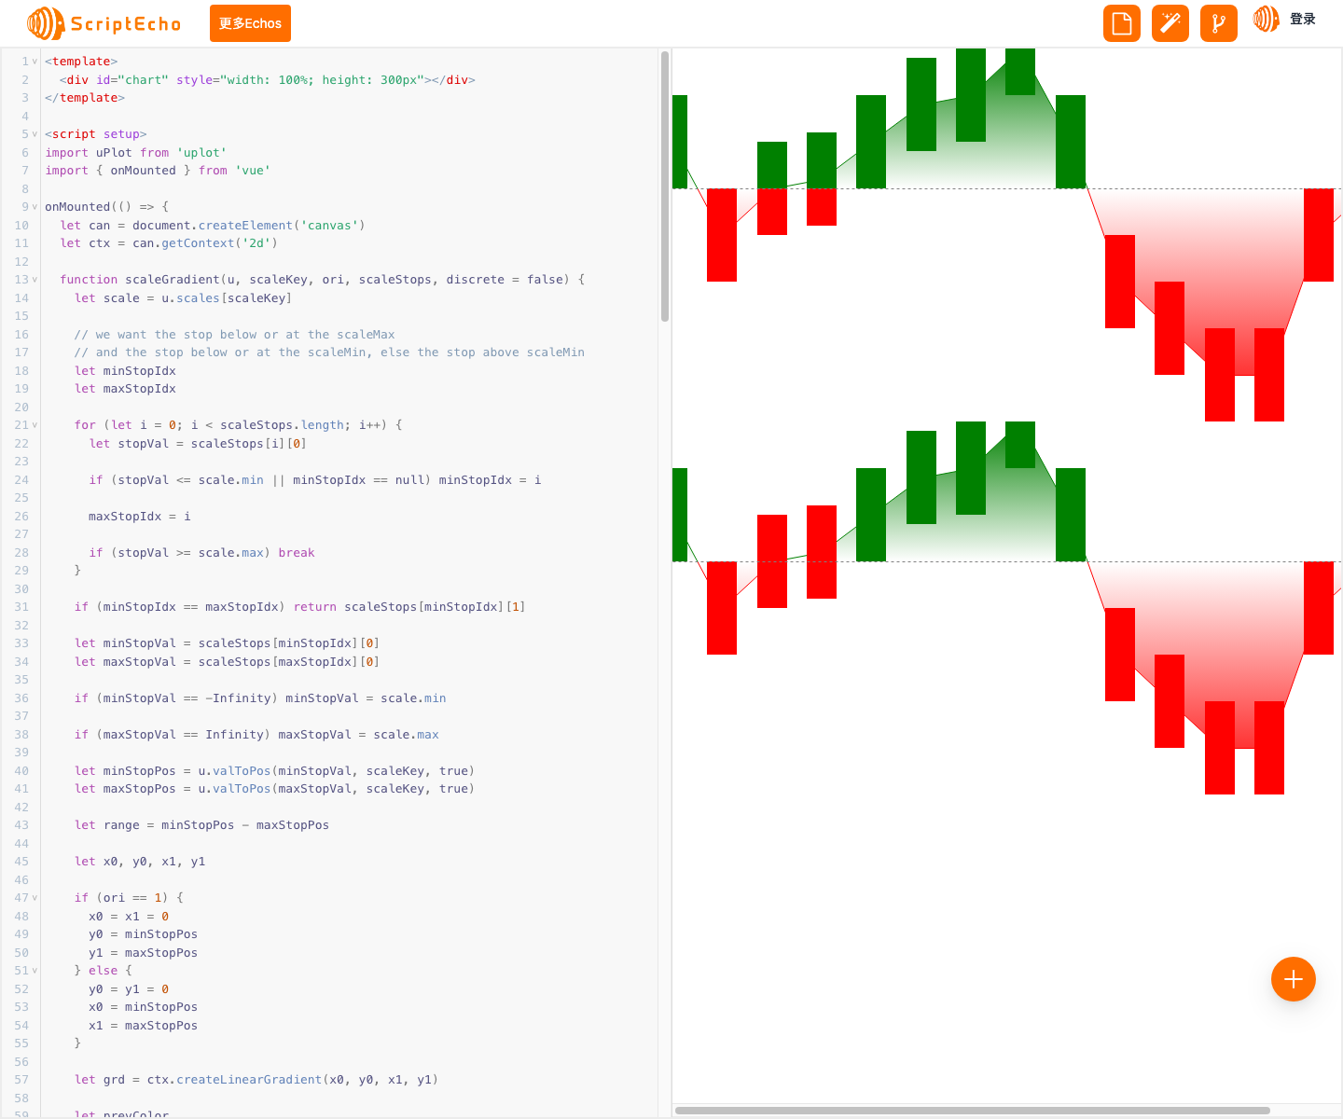1343x1119 pixels.
Task: Click line number 31 in gutter
Action: click(21, 607)
